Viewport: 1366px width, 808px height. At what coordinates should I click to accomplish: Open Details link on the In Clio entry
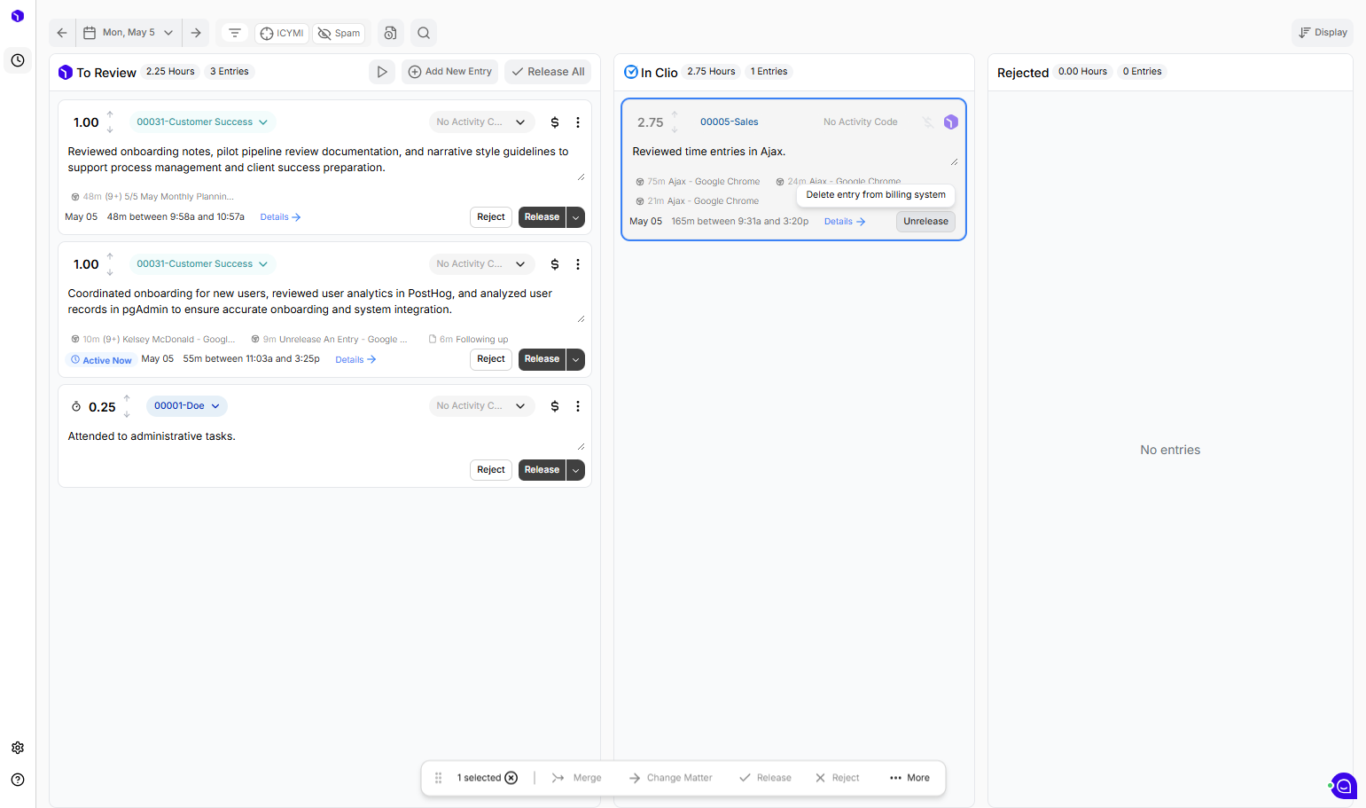845,222
